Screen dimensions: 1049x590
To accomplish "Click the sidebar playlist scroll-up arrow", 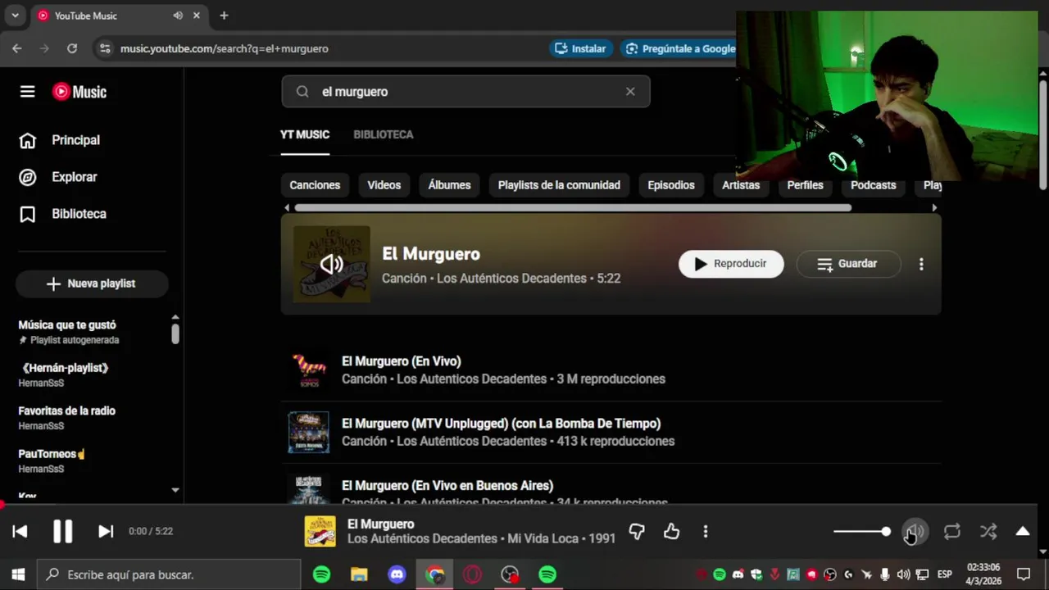I will click(x=175, y=317).
